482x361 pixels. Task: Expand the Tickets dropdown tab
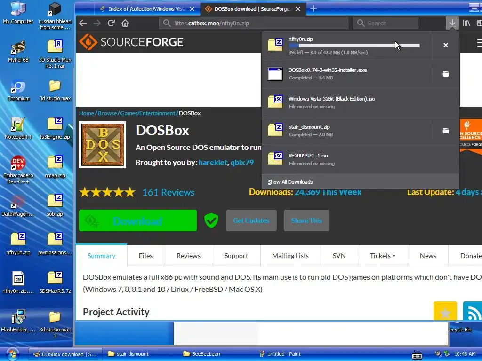coord(382,256)
